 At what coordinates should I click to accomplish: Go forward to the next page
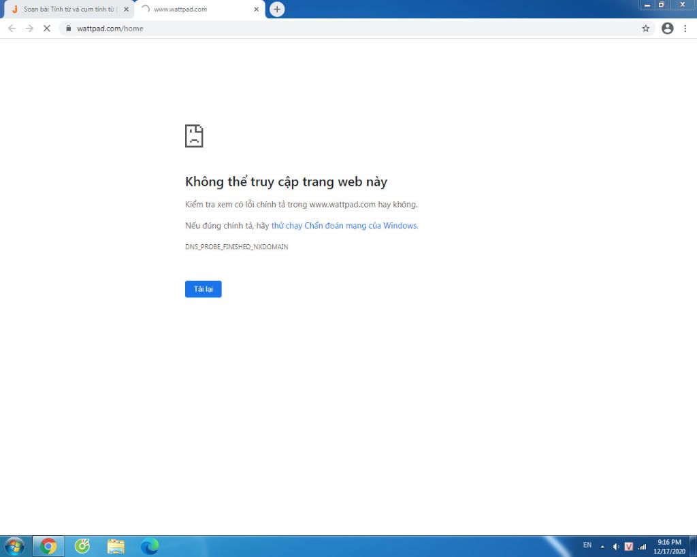(29, 29)
